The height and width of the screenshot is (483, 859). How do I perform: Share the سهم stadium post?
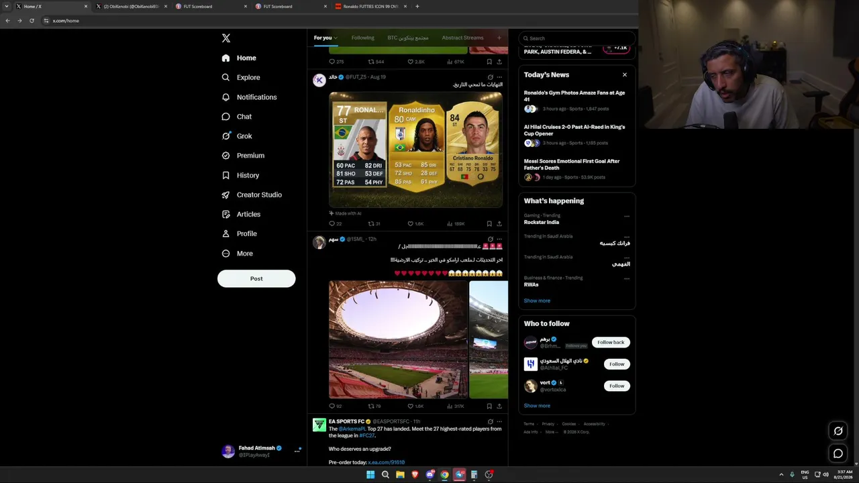click(x=499, y=406)
